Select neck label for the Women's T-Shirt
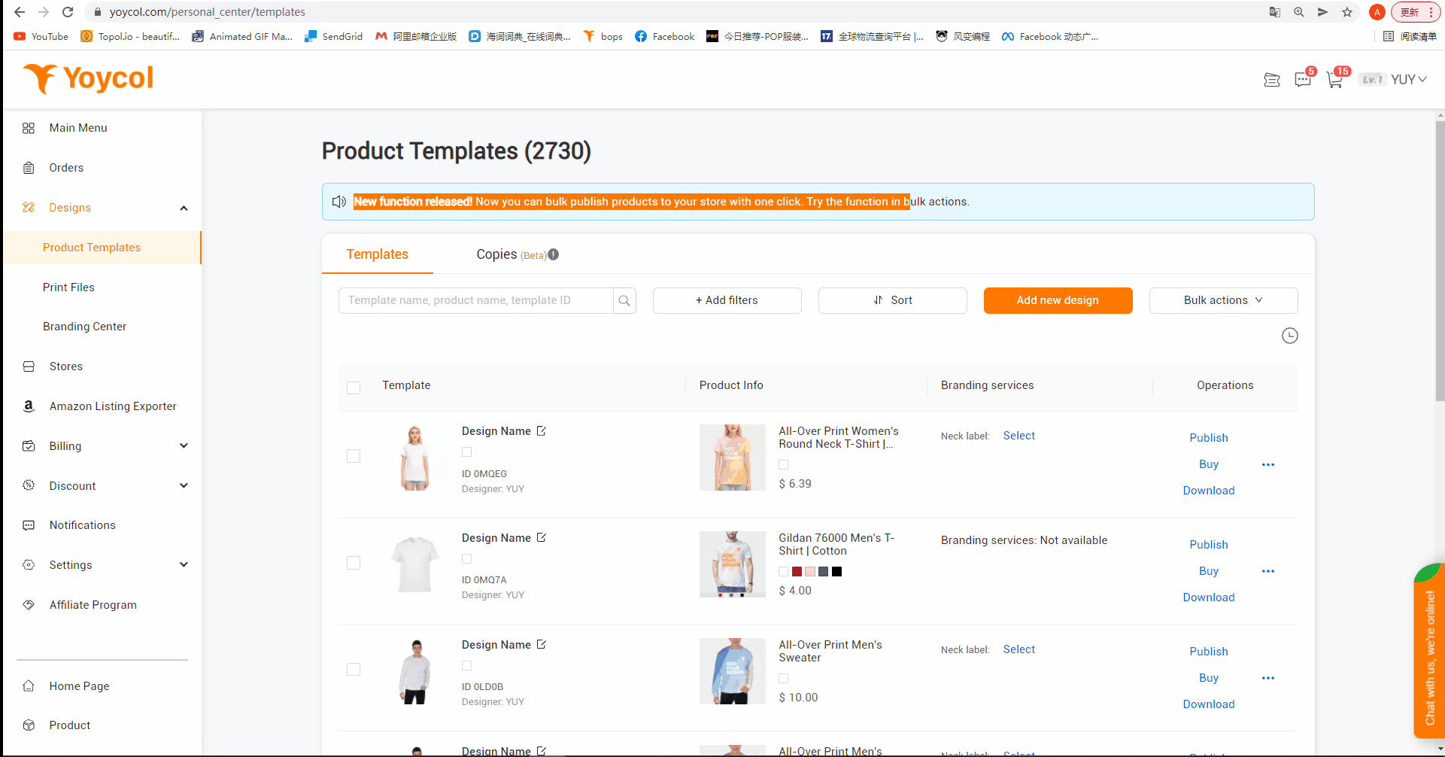The width and height of the screenshot is (1445, 757). [x=1018, y=435]
